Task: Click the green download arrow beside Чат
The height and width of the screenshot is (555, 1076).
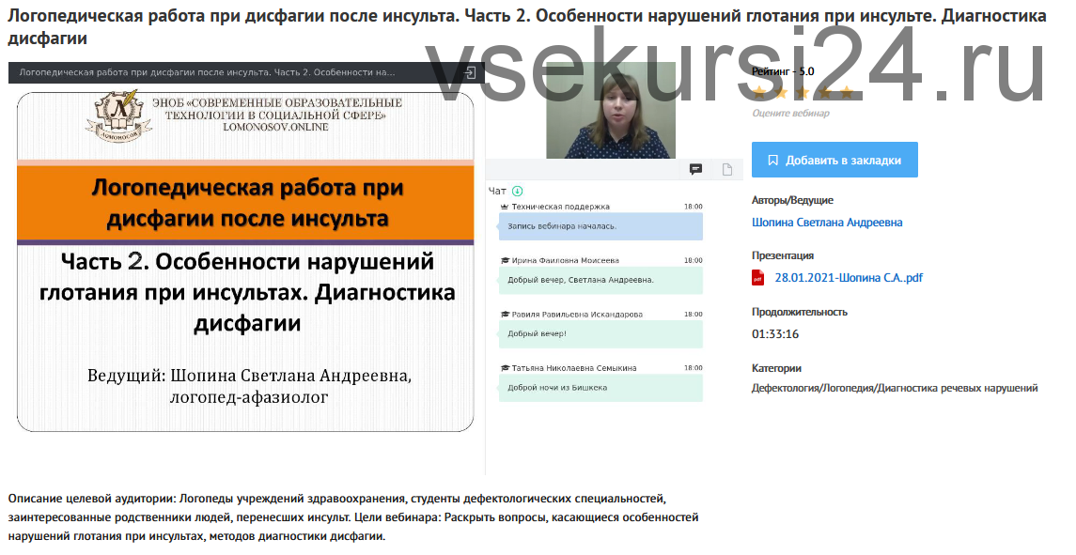Action: [x=518, y=192]
